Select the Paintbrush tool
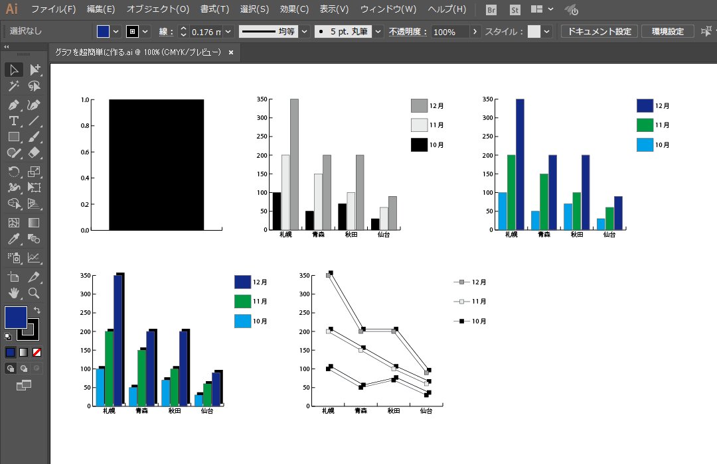 (x=35, y=137)
